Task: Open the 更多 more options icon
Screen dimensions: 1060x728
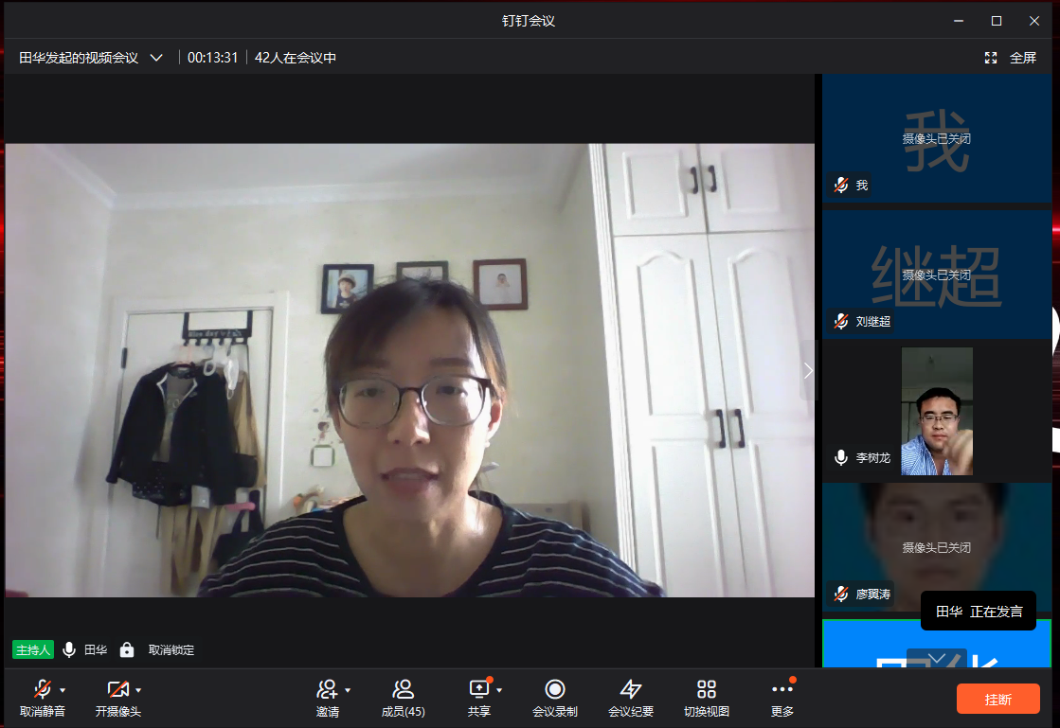Action: pos(782,689)
